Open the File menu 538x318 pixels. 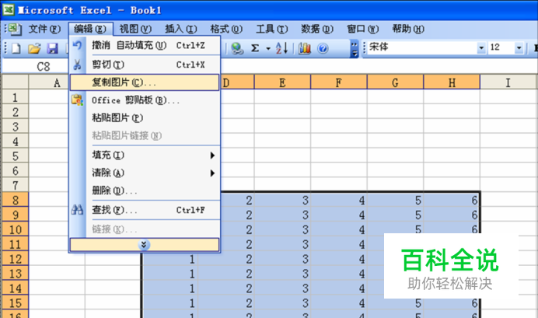pyautogui.click(x=44, y=30)
